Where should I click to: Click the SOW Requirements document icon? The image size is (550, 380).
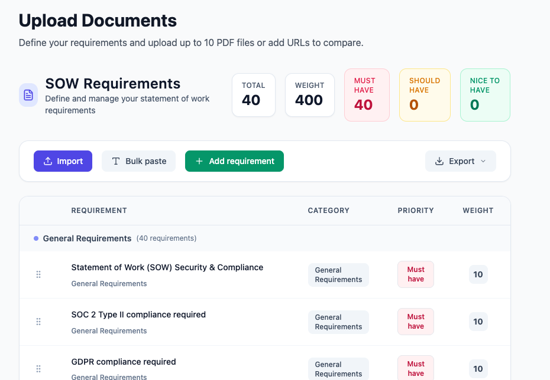pos(28,95)
